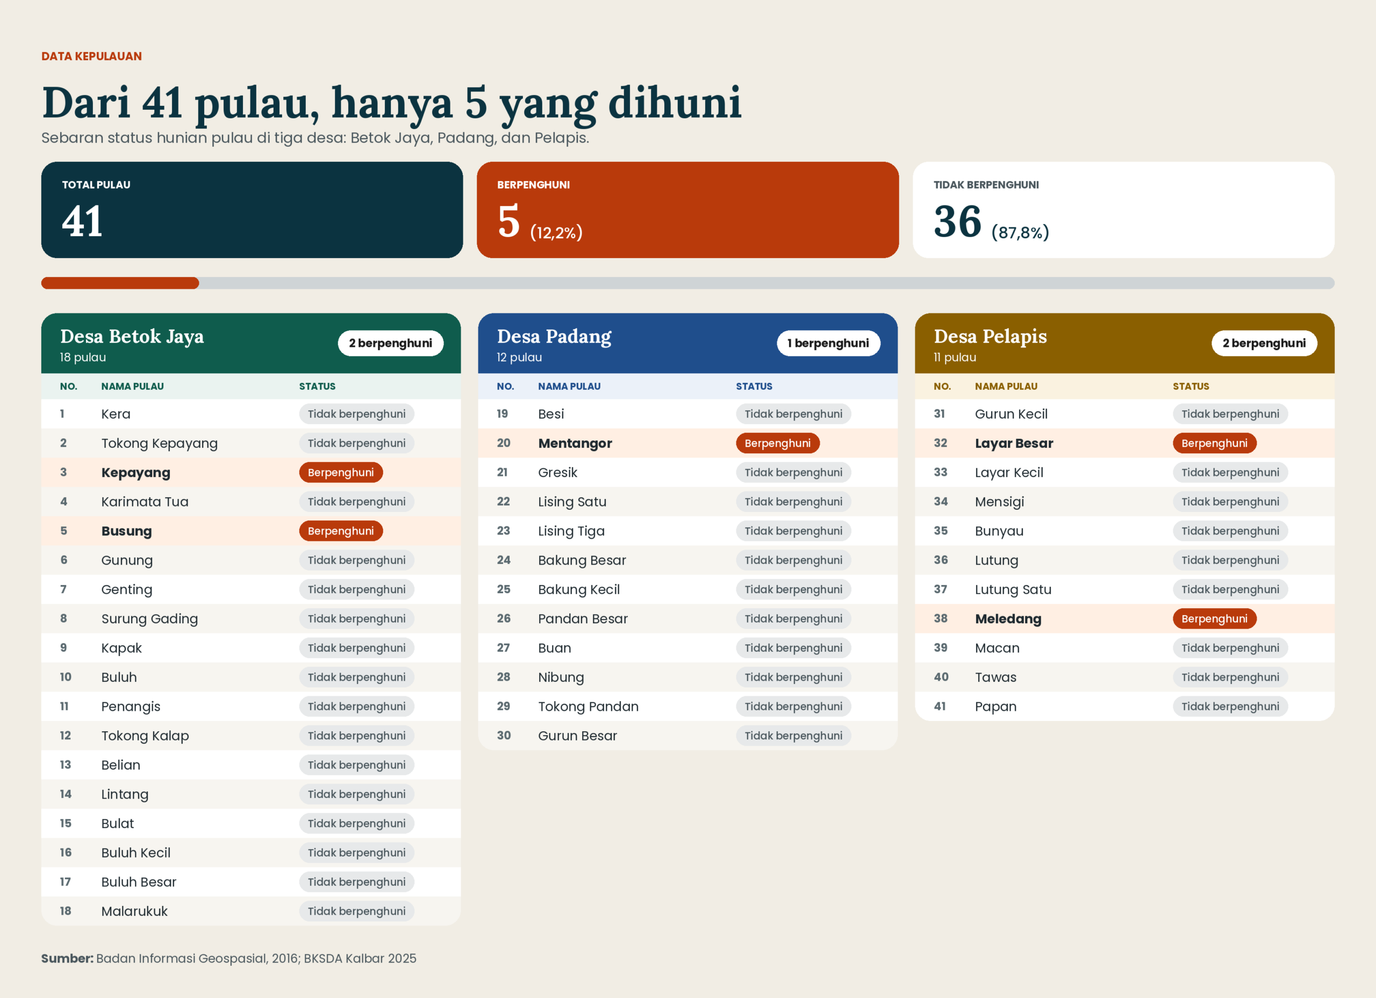Click the '18 pulau' subtitle
This screenshot has height=998, width=1376.
coord(83,357)
